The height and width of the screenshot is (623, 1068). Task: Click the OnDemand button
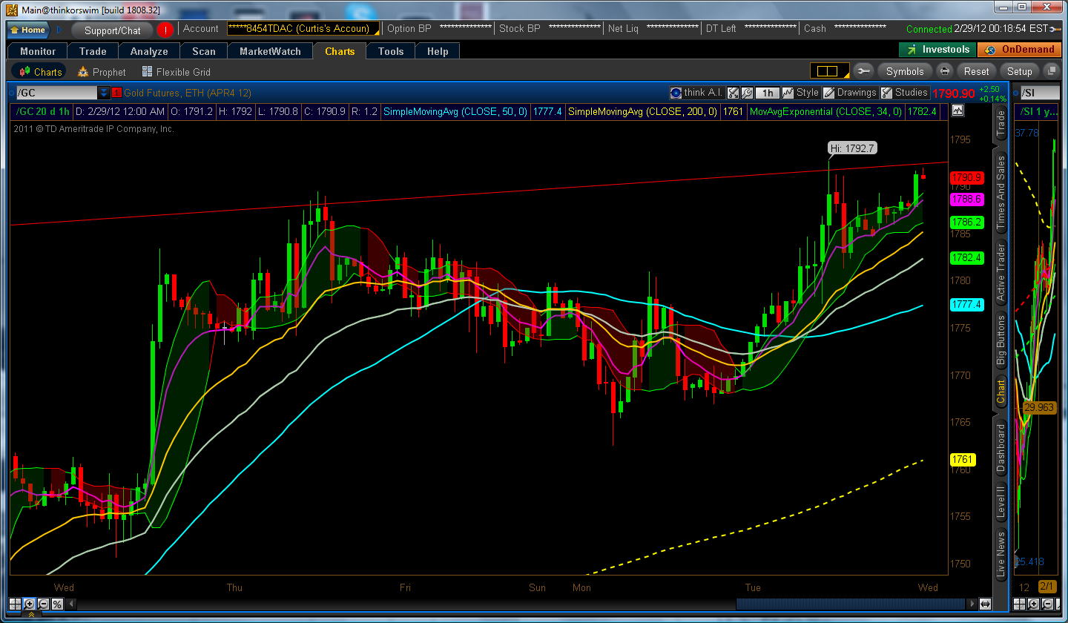click(x=1020, y=50)
